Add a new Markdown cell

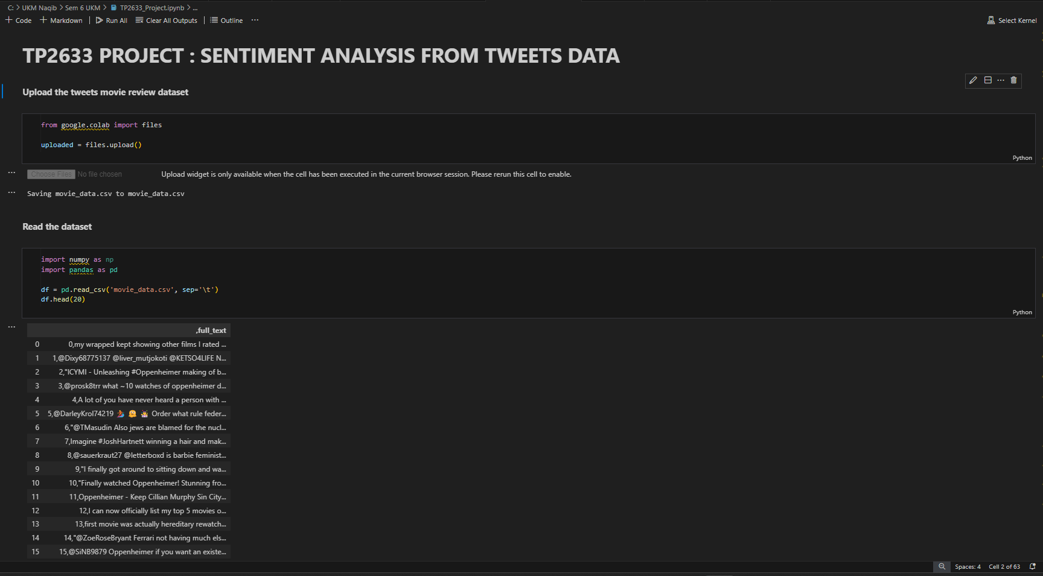click(x=61, y=20)
